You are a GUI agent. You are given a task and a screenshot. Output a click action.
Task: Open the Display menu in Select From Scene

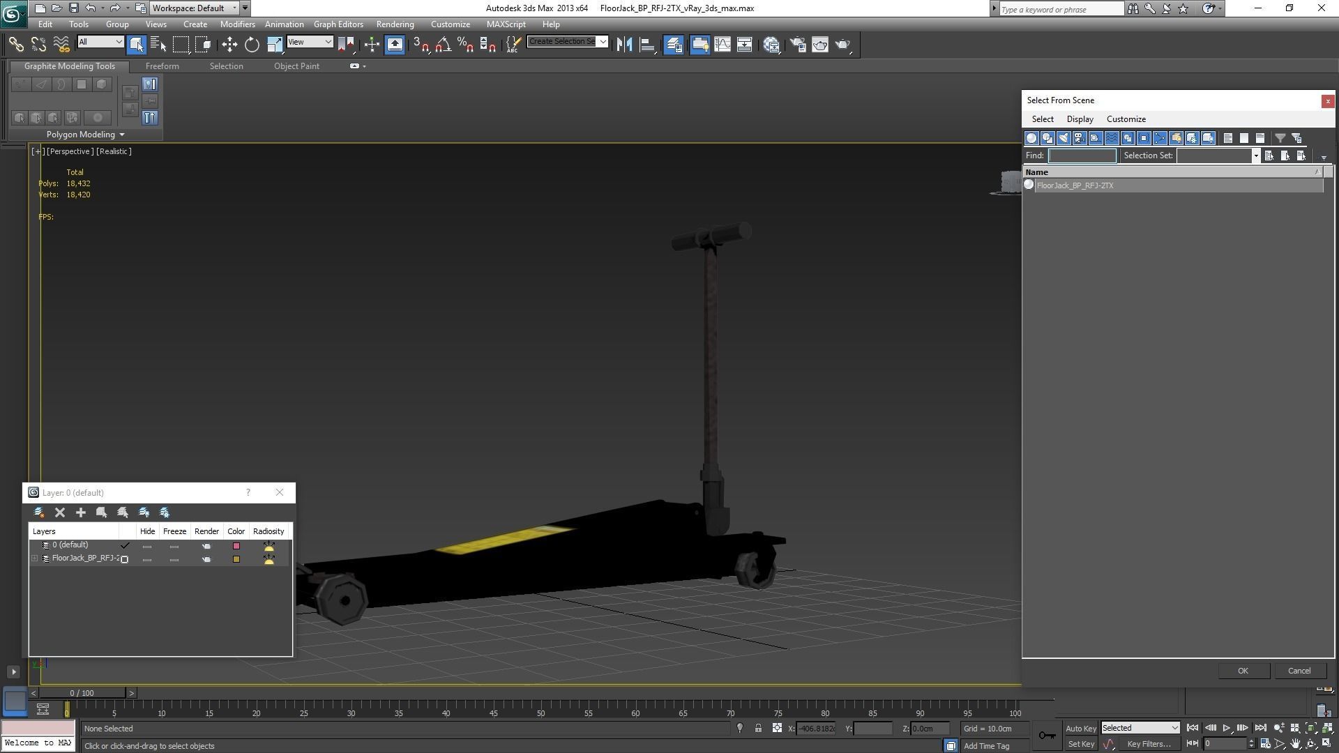coord(1080,119)
